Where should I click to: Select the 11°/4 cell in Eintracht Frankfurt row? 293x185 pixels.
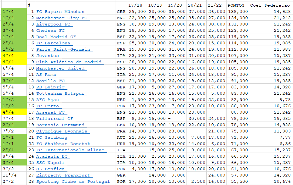(14, 175)
